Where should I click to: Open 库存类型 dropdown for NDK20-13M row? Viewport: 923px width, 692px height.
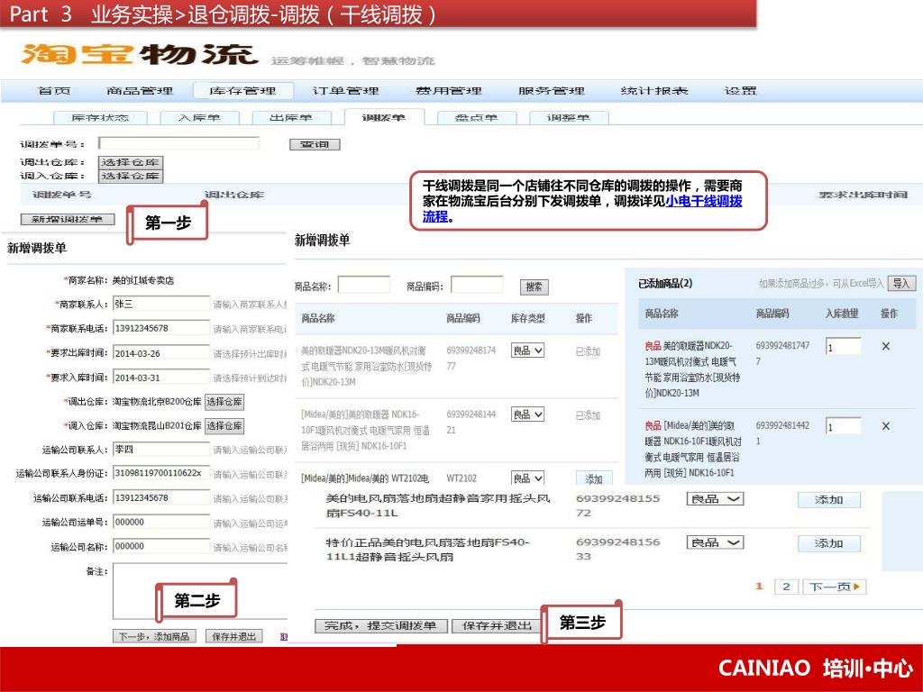pos(527,351)
